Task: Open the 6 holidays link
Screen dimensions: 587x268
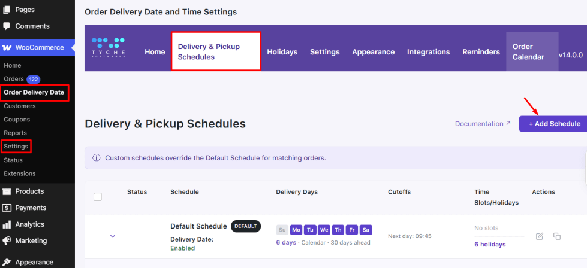Action: pos(490,245)
